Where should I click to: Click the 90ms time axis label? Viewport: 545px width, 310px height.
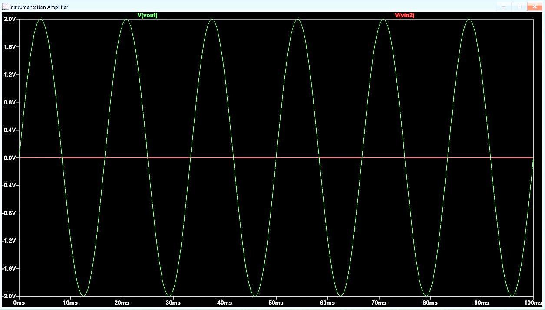pyautogui.click(x=482, y=303)
